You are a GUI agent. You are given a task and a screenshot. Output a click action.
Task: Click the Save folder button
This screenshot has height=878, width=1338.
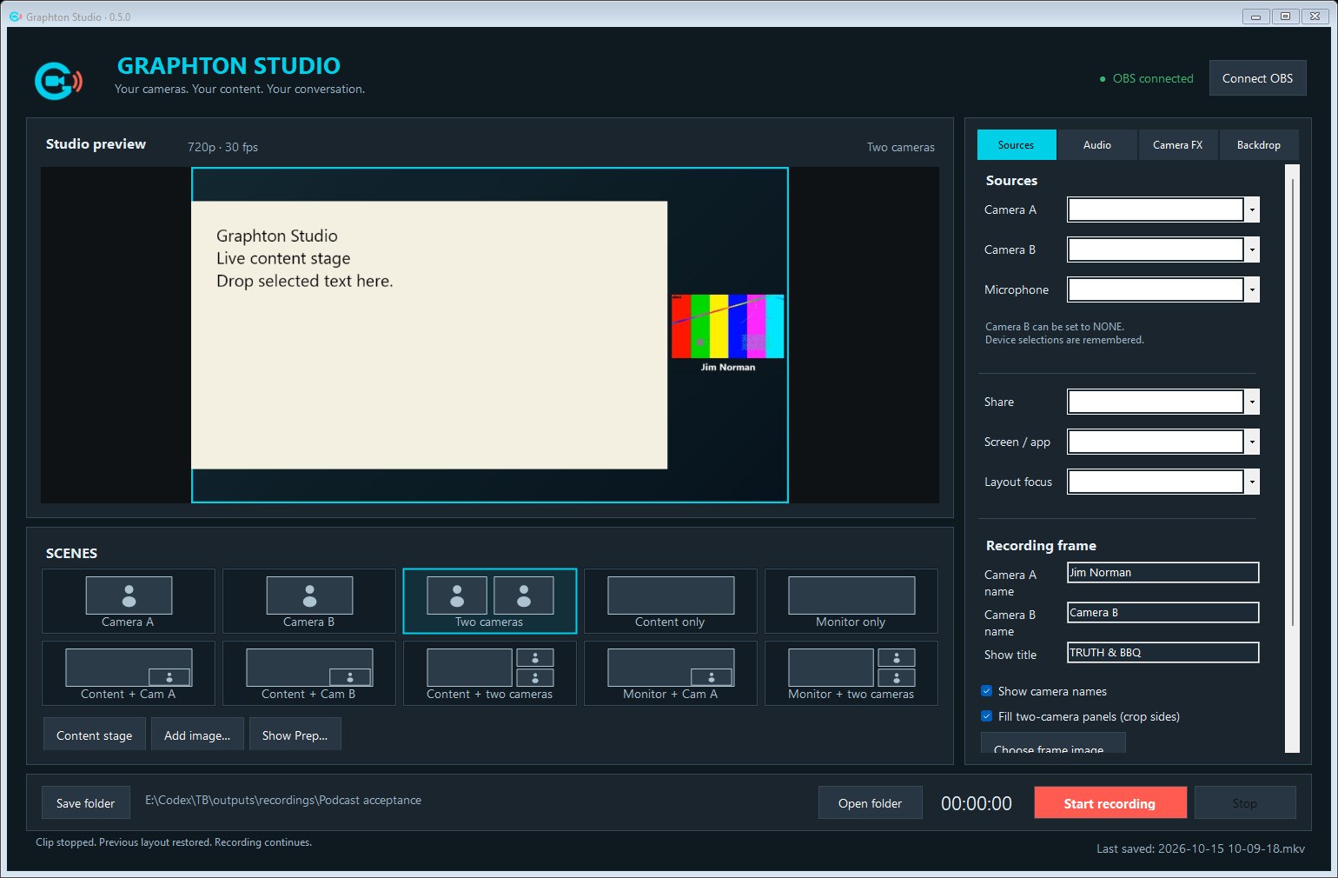(85, 803)
